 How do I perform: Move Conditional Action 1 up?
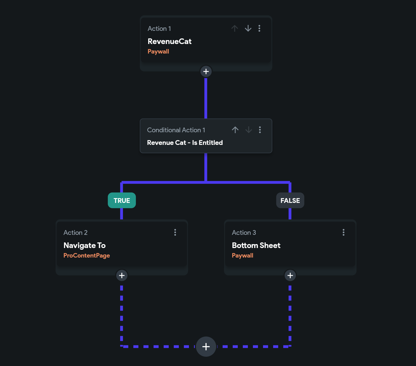(x=235, y=130)
